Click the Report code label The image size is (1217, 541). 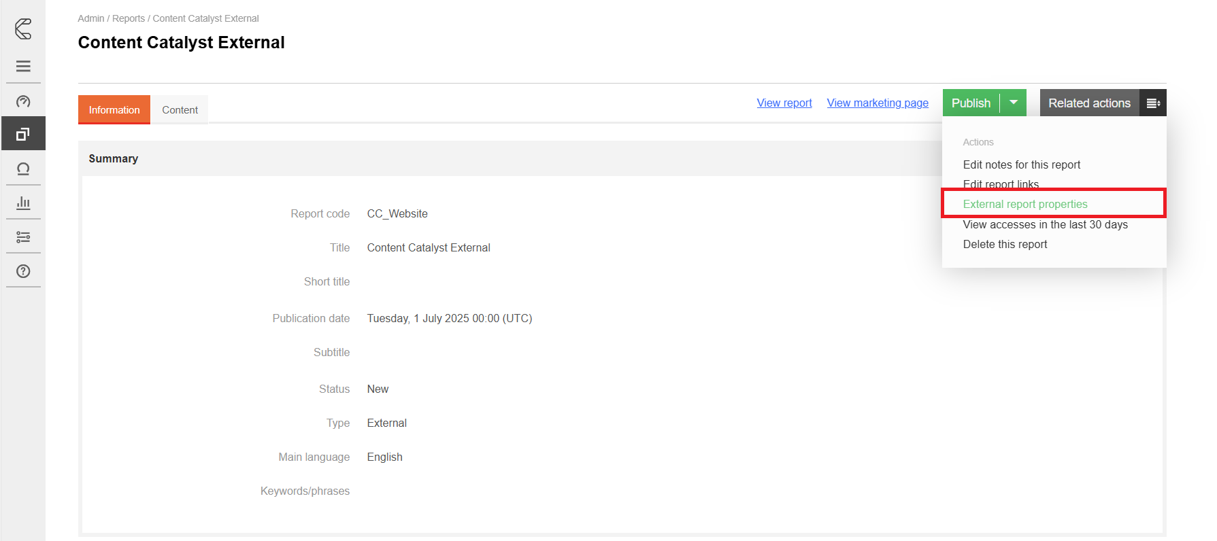pyautogui.click(x=320, y=213)
